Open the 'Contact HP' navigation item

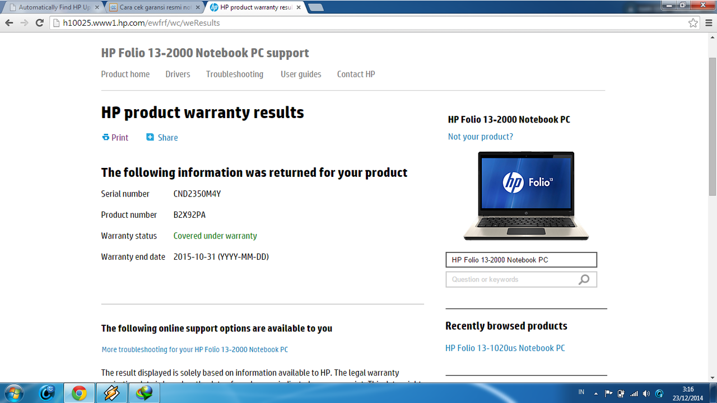tap(356, 74)
